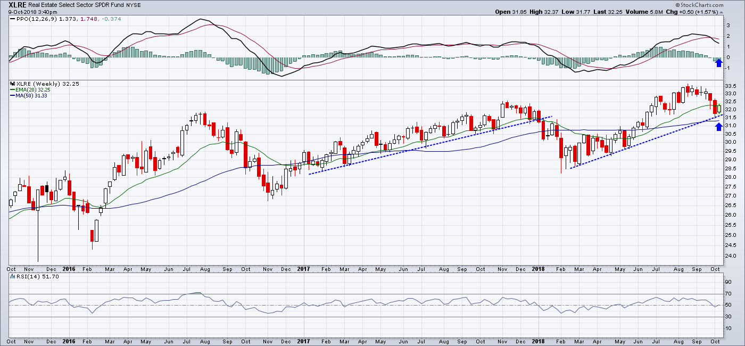Click the 33.5 price axis label
This screenshot has height=346, width=745.
click(730, 86)
